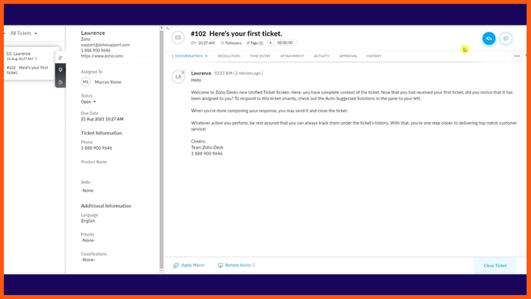Switch to the Approval tab
531x299 pixels.
(348, 56)
